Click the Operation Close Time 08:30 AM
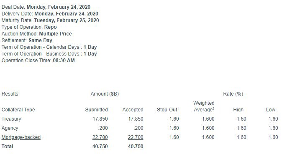Screen dimensions: 282x154 64,61
